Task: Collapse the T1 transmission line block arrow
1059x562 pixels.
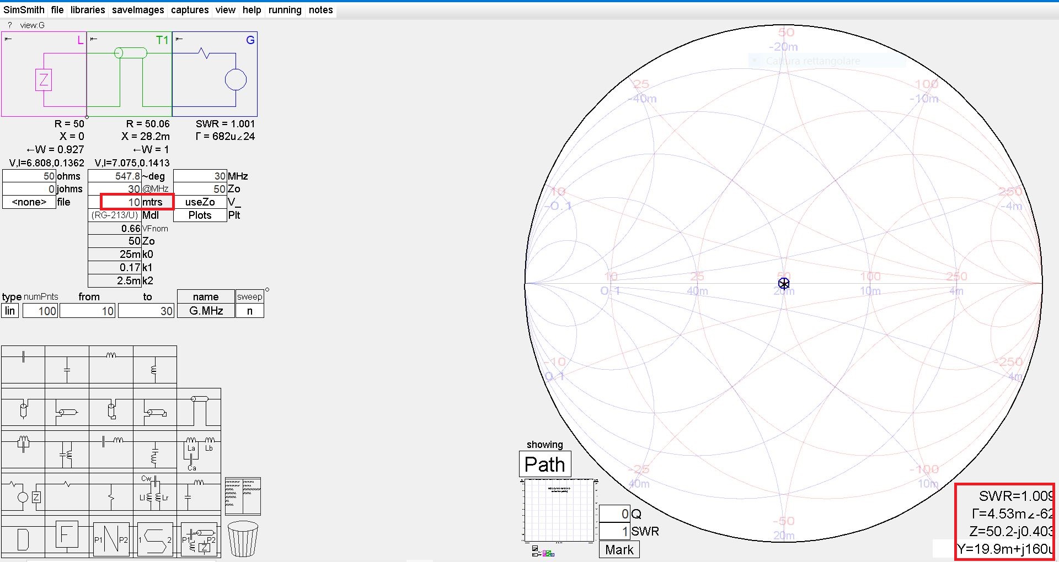Action: [x=94, y=39]
